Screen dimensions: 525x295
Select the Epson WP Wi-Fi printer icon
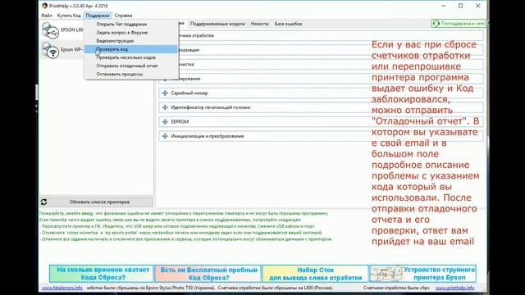click(x=51, y=50)
